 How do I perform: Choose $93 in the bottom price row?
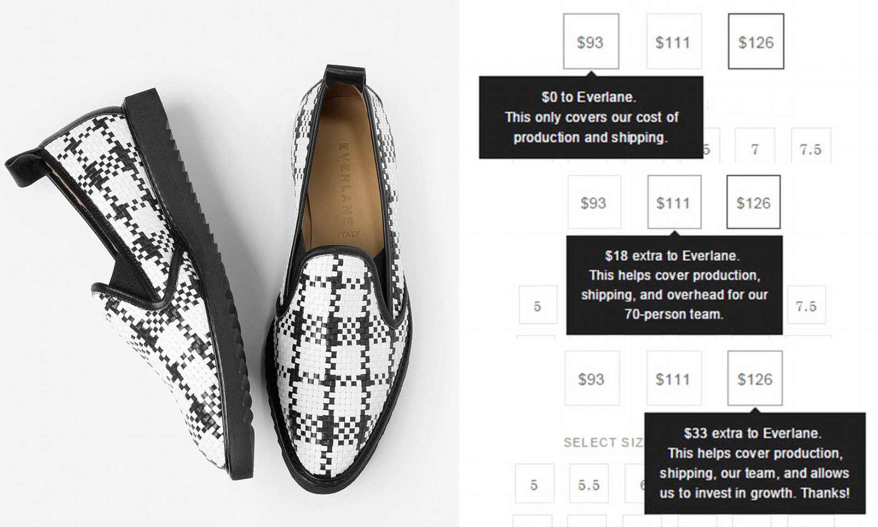tap(591, 378)
